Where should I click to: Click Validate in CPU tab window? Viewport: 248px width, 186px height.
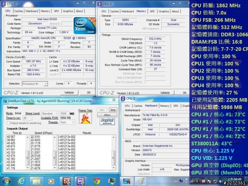click(x=69, y=93)
